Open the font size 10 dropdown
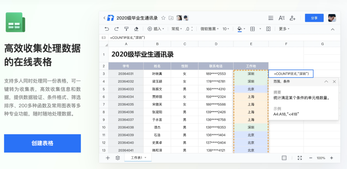 [226, 29]
